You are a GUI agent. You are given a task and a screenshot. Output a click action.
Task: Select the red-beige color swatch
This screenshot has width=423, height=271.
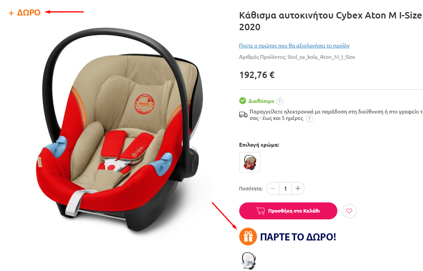250,162
